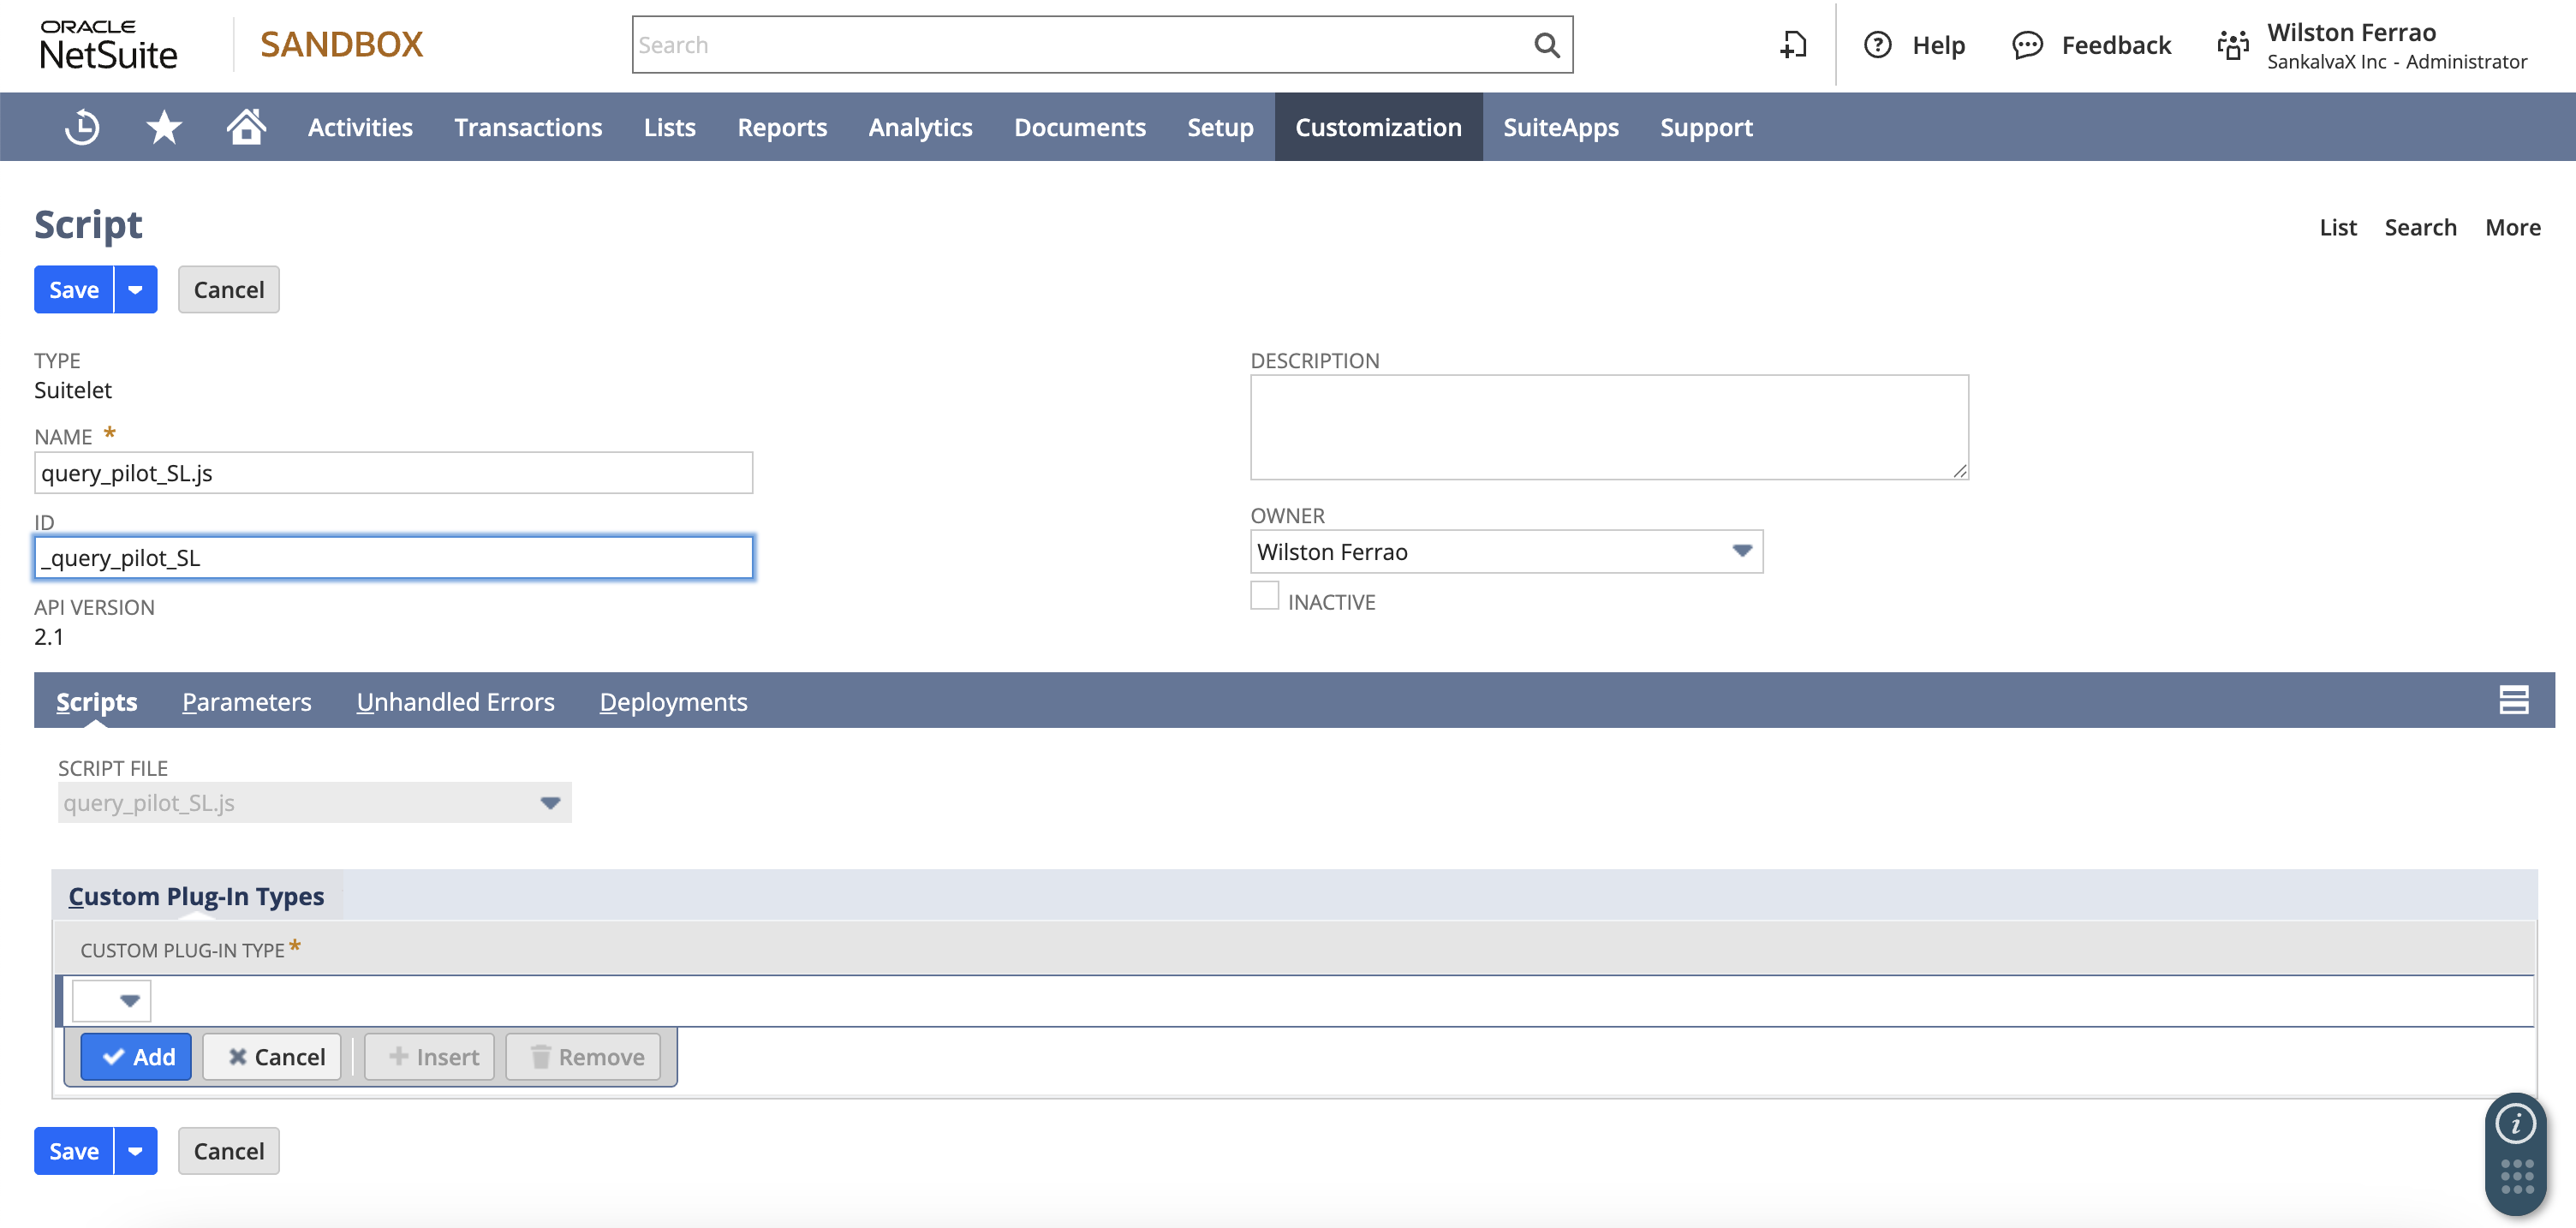Click the search magnifier icon

1546,45
